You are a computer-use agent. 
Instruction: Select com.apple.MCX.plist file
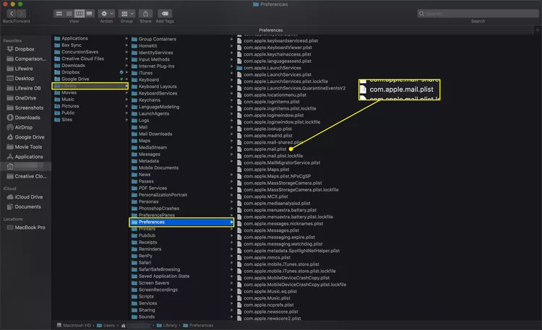point(265,196)
